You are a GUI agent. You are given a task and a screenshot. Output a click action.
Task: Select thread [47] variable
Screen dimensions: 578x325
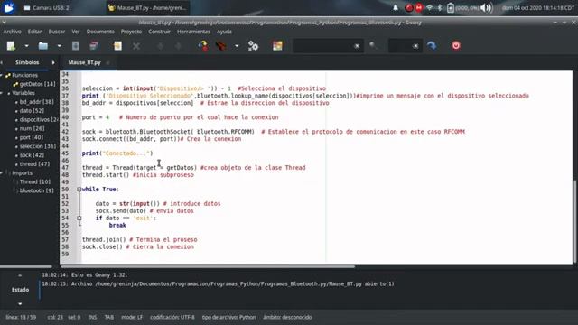point(33,164)
